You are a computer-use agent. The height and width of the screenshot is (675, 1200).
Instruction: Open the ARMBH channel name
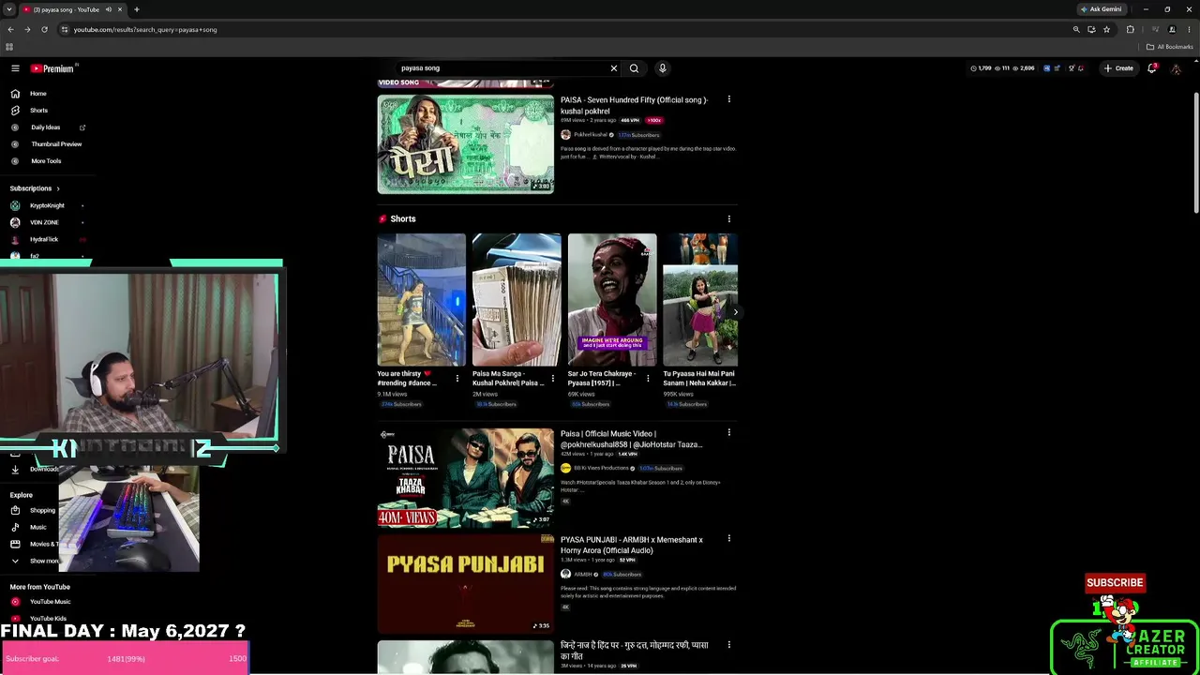[x=583, y=575]
